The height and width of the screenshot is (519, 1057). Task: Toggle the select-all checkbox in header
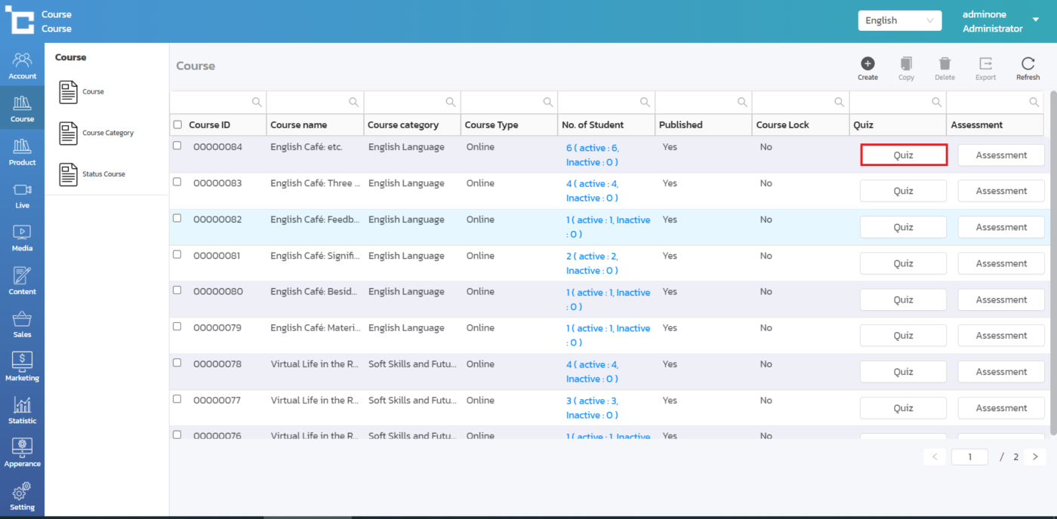tap(177, 124)
